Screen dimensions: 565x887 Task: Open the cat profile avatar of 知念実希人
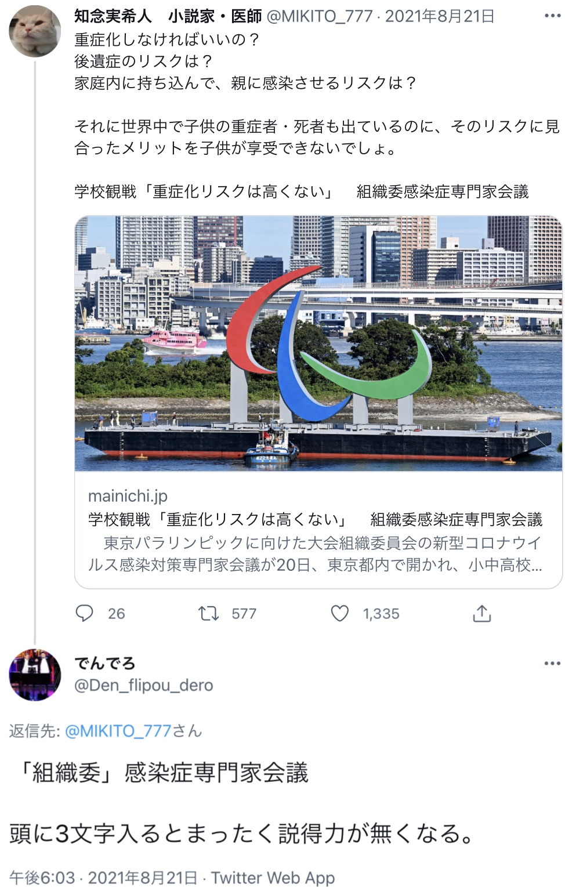click(35, 31)
